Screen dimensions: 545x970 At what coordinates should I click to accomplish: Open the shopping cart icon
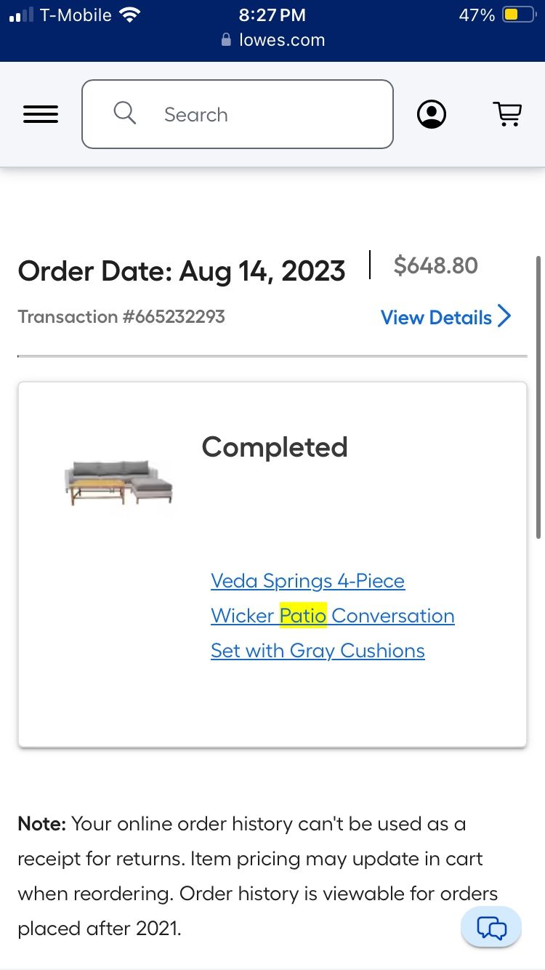pos(507,114)
